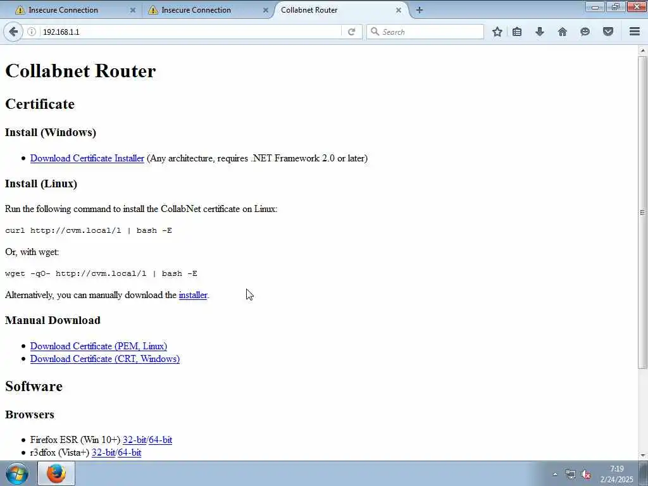Click the Manual Download heading
Image resolution: width=648 pixels, height=486 pixels.
[53, 320]
